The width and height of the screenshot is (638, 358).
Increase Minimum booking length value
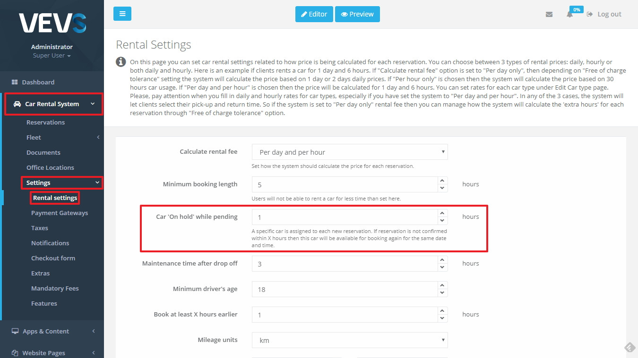(442, 180)
